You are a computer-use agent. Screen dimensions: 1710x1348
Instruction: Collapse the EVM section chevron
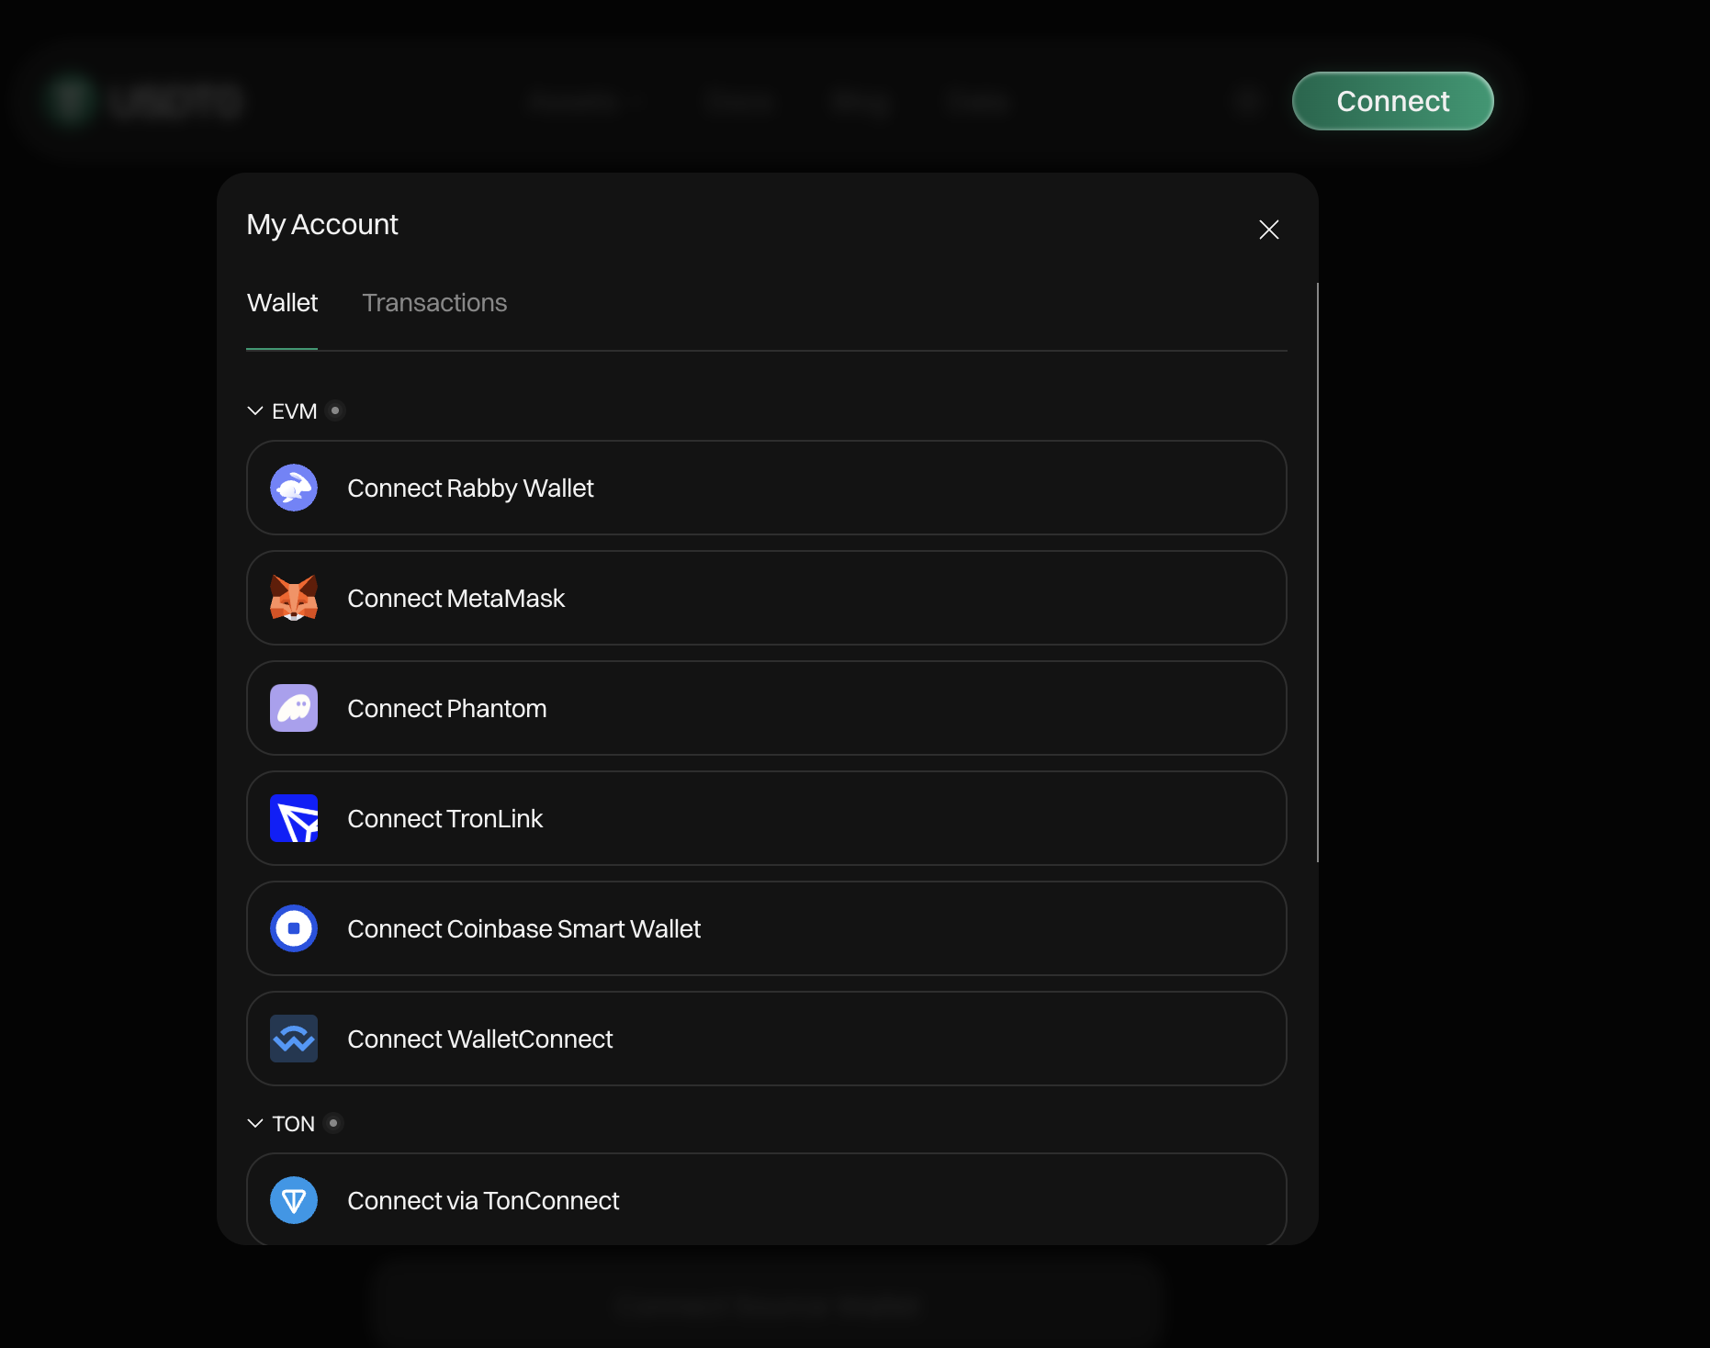pyautogui.click(x=255, y=410)
